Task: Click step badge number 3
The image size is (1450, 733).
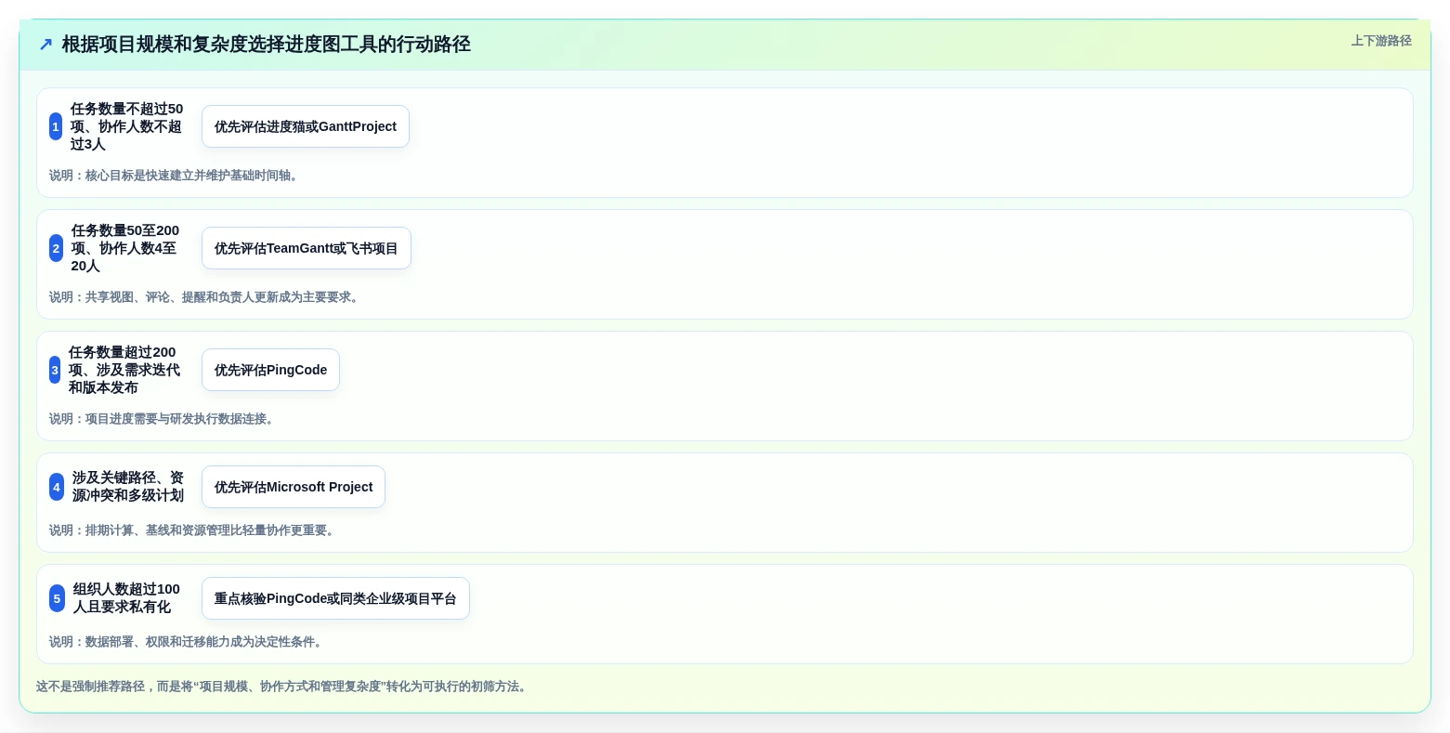Action: coord(55,370)
